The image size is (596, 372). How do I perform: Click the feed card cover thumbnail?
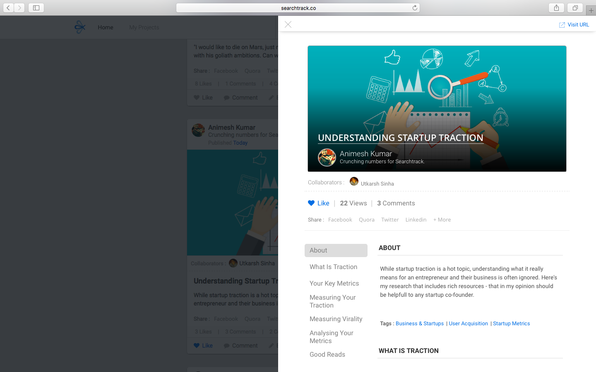point(233,203)
